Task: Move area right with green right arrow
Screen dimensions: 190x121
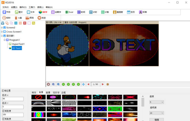Action: point(68,84)
